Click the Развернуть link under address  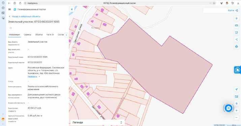click(x=32, y=76)
